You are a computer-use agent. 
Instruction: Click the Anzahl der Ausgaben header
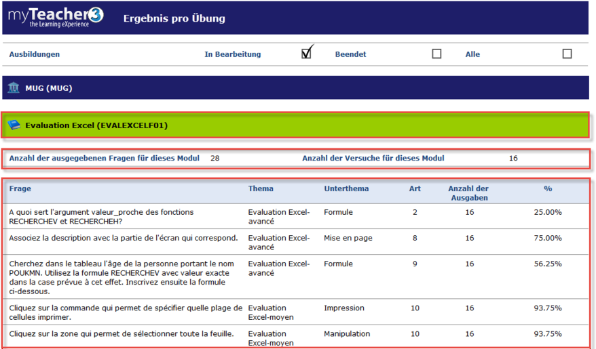(468, 193)
